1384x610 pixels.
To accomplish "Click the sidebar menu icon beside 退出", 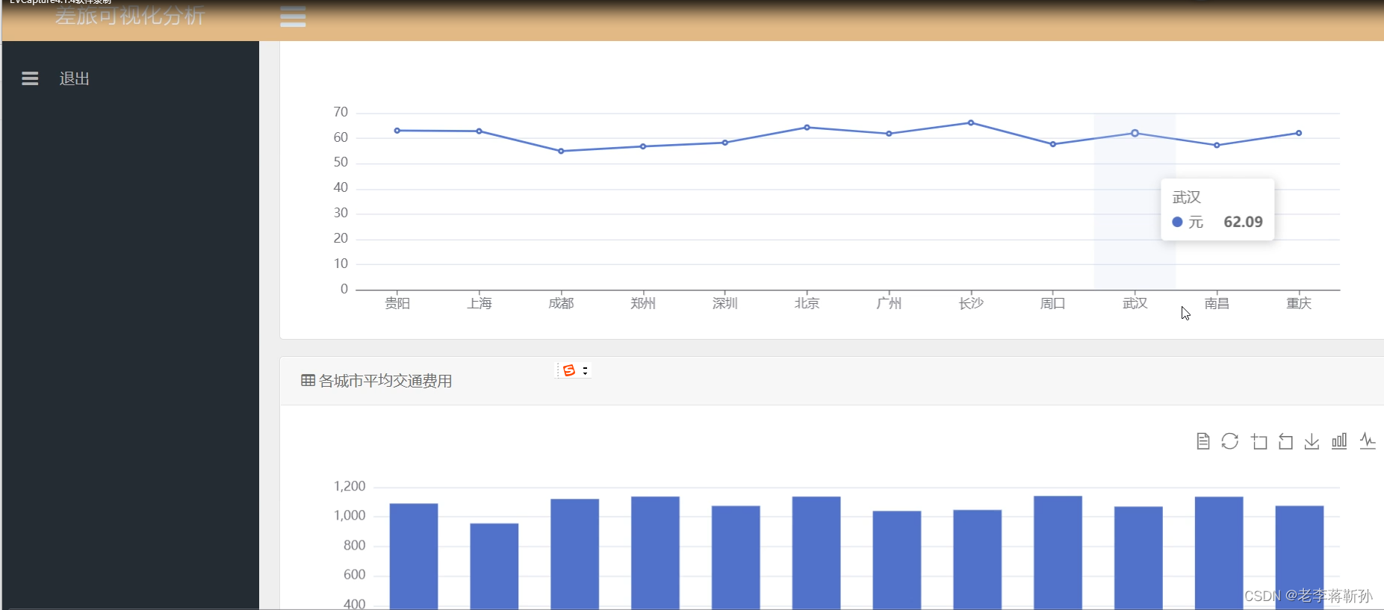I will pyautogui.click(x=30, y=78).
